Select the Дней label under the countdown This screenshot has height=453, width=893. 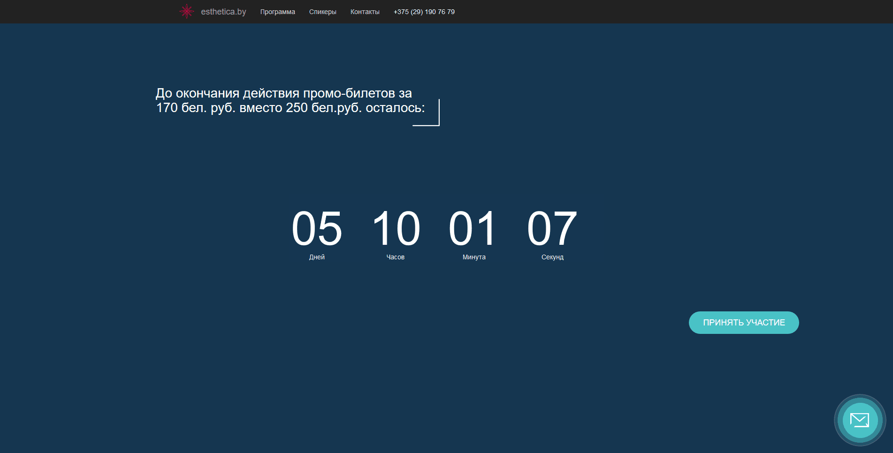tap(317, 257)
